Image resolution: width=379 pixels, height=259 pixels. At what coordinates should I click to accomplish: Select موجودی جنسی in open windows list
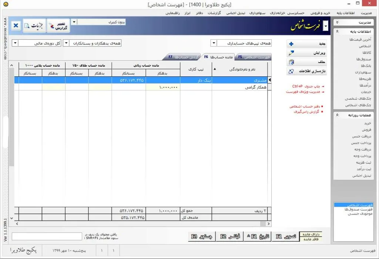coord(360,214)
